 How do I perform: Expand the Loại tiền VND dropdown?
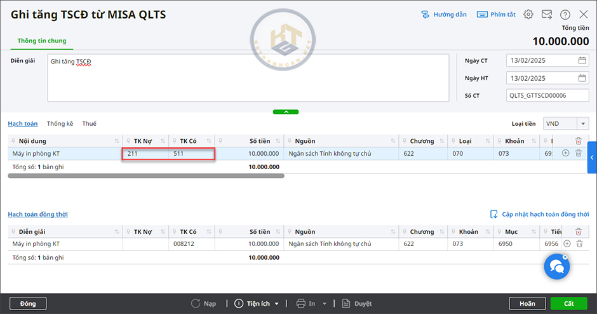click(x=582, y=123)
